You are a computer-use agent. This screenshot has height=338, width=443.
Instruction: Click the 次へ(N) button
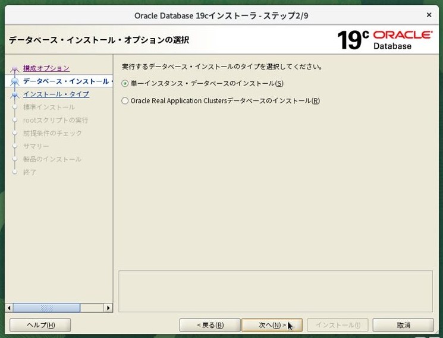click(272, 325)
